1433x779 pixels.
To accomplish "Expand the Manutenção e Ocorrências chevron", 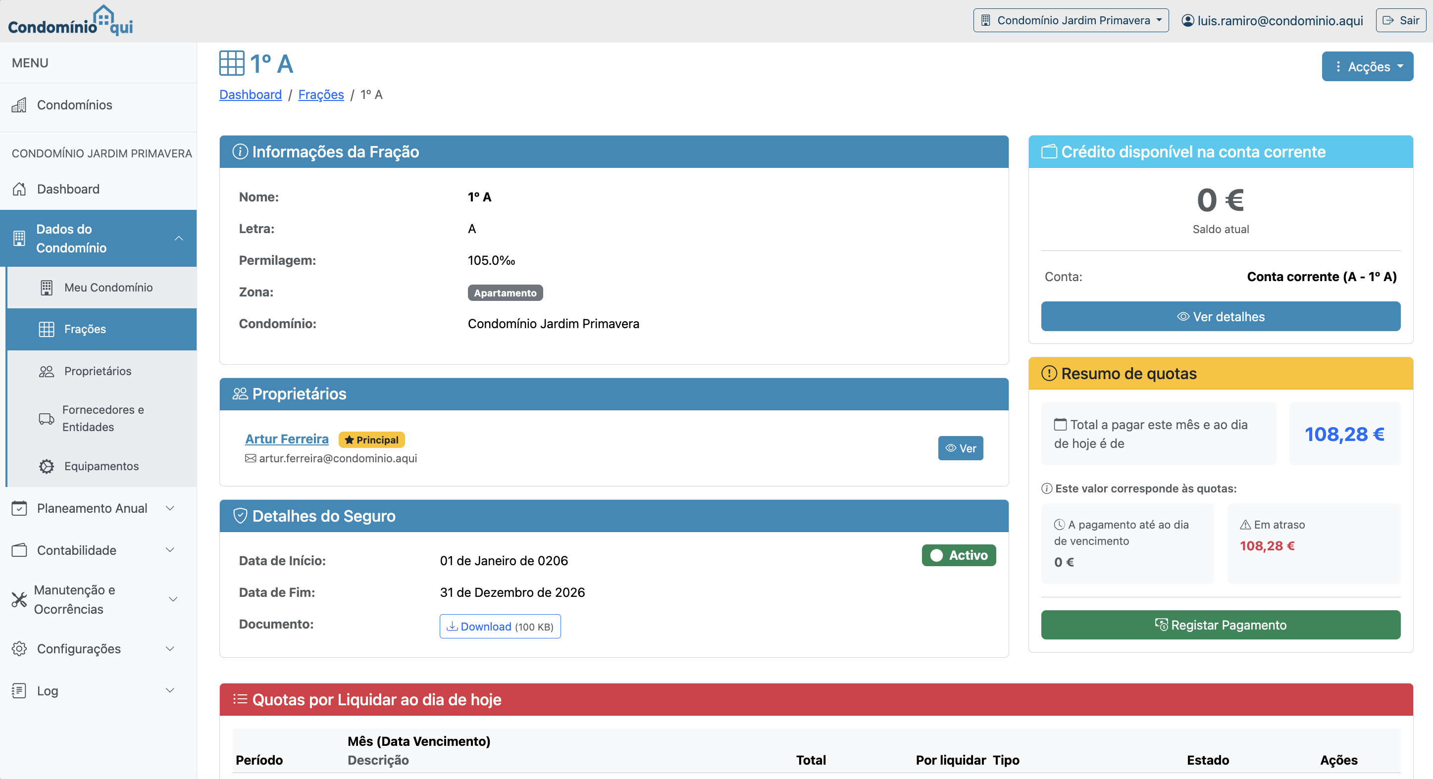I will pos(173,599).
